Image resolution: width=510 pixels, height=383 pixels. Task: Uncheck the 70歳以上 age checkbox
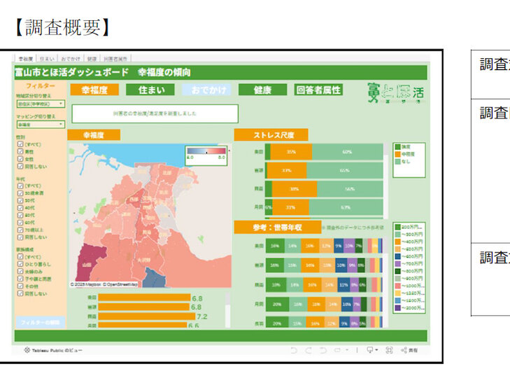tap(21, 230)
